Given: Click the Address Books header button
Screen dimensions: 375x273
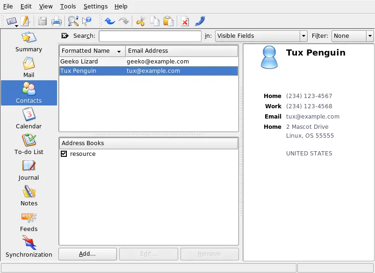Looking at the screenshot, I should [148, 143].
